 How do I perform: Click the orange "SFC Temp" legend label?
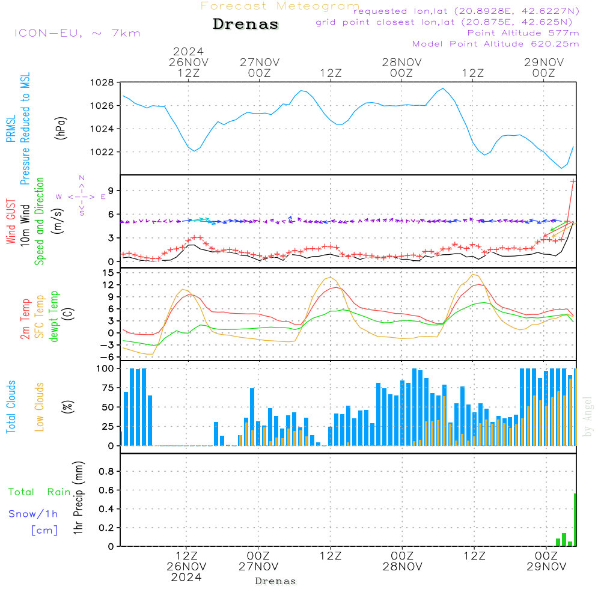click(39, 317)
